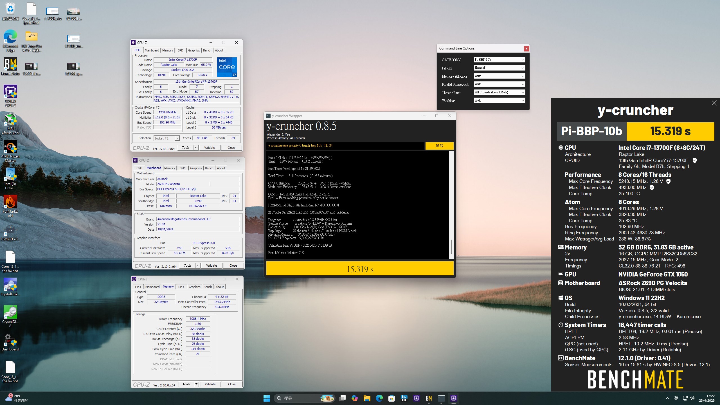Viewport: 720px width, 405px height.
Task: Expand the Memory Allocator dropdown
Action: click(499, 76)
